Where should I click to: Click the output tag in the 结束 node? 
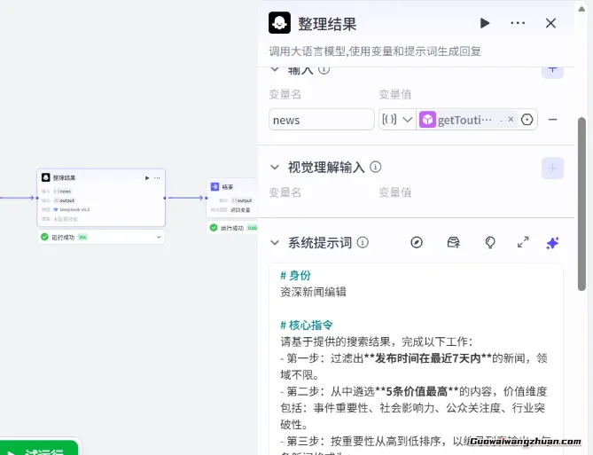pos(242,200)
